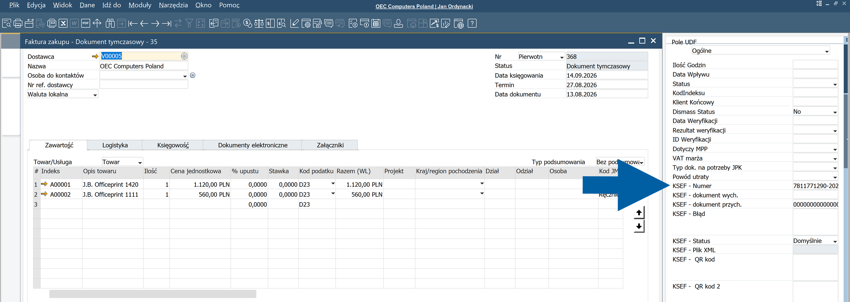Screen dimensions: 850x302
Task: Switch to the Dokumenty elektroniczne tab
Action: tap(253, 145)
